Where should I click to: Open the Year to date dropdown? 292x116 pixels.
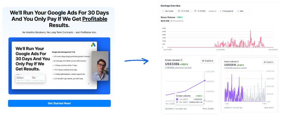coord(168,11)
